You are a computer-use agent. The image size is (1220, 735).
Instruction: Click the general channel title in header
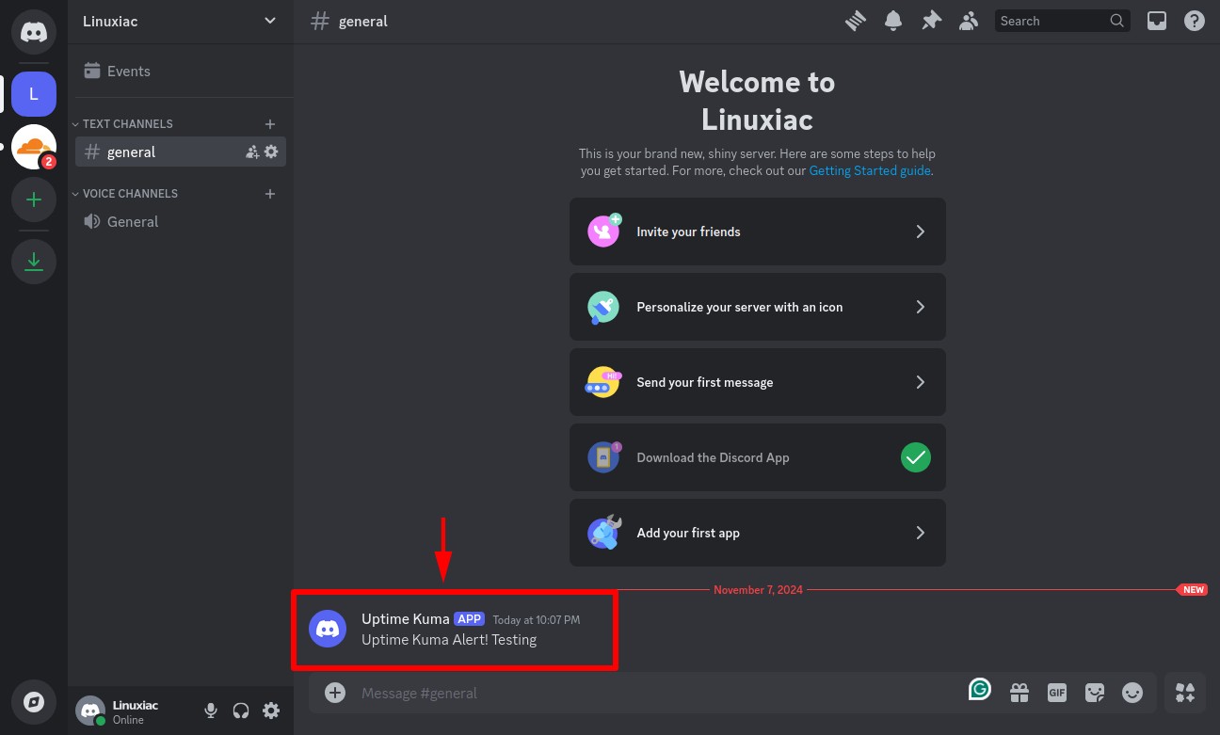(x=363, y=21)
